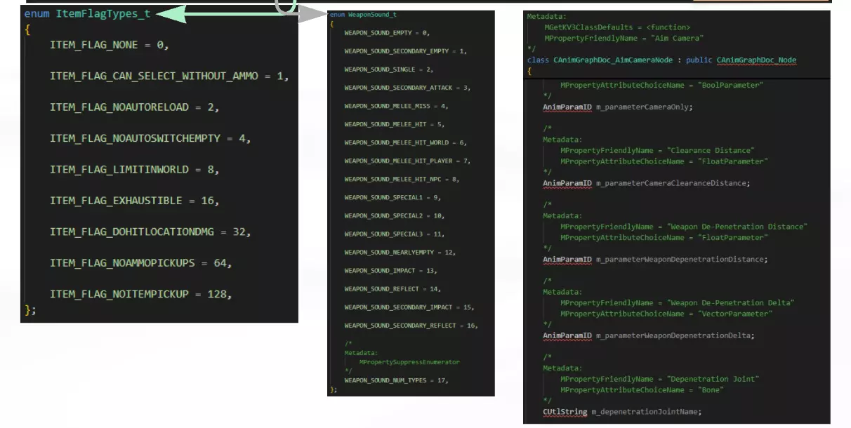851x428 pixels.
Task: Select the "Aim Camera" friendly name line
Action: [624, 38]
